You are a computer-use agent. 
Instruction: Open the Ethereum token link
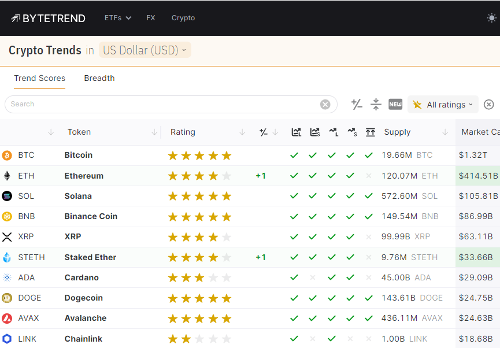(84, 176)
